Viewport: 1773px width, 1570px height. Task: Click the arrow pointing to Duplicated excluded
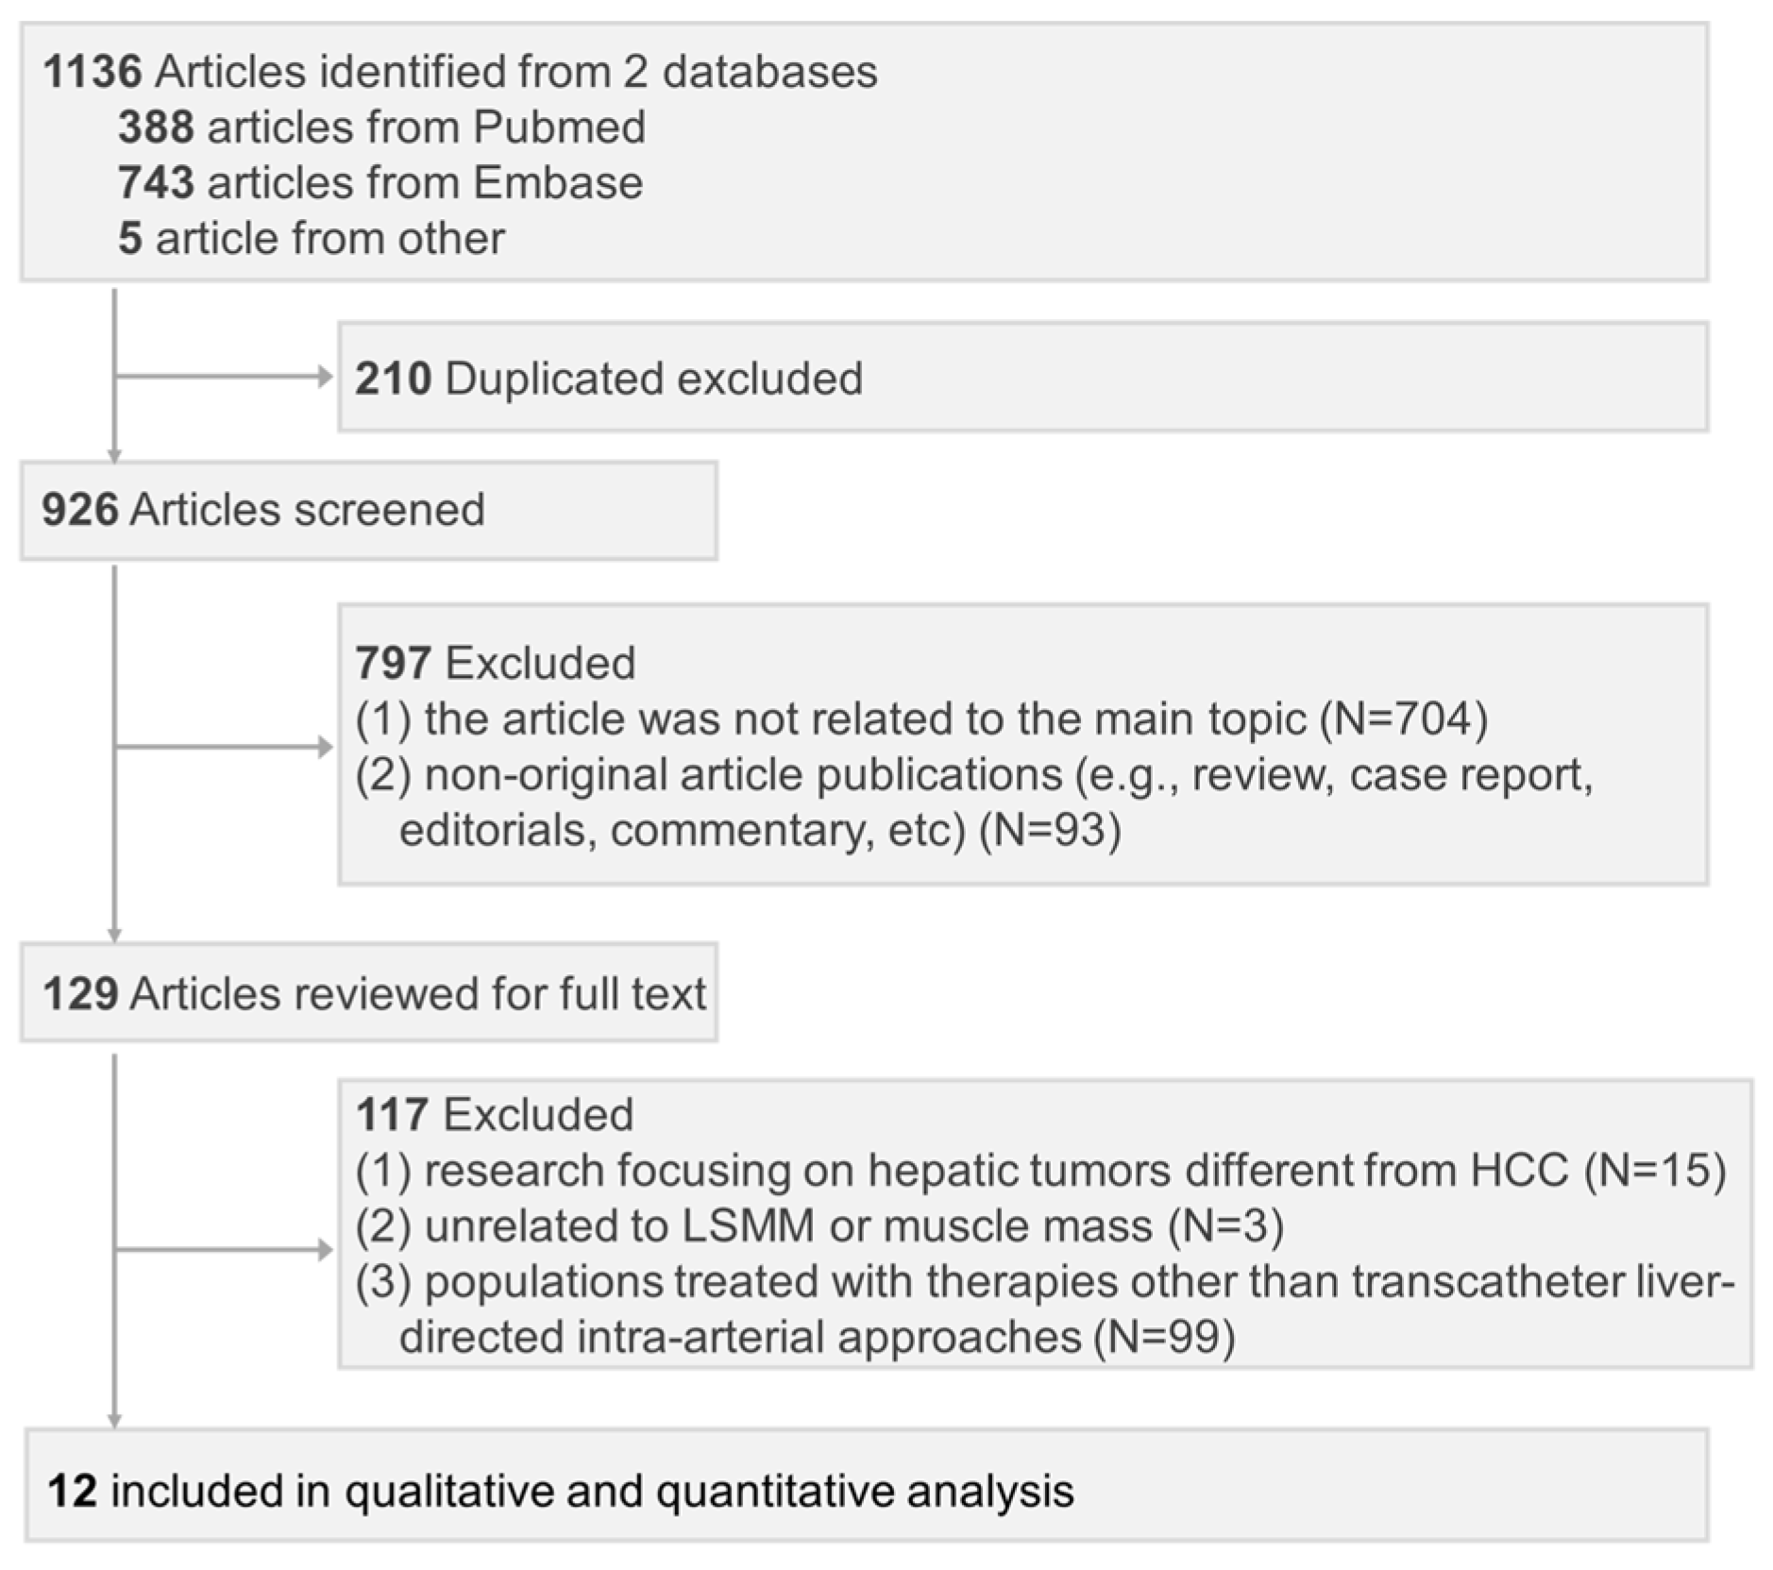pyautogui.click(x=324, y=377)
